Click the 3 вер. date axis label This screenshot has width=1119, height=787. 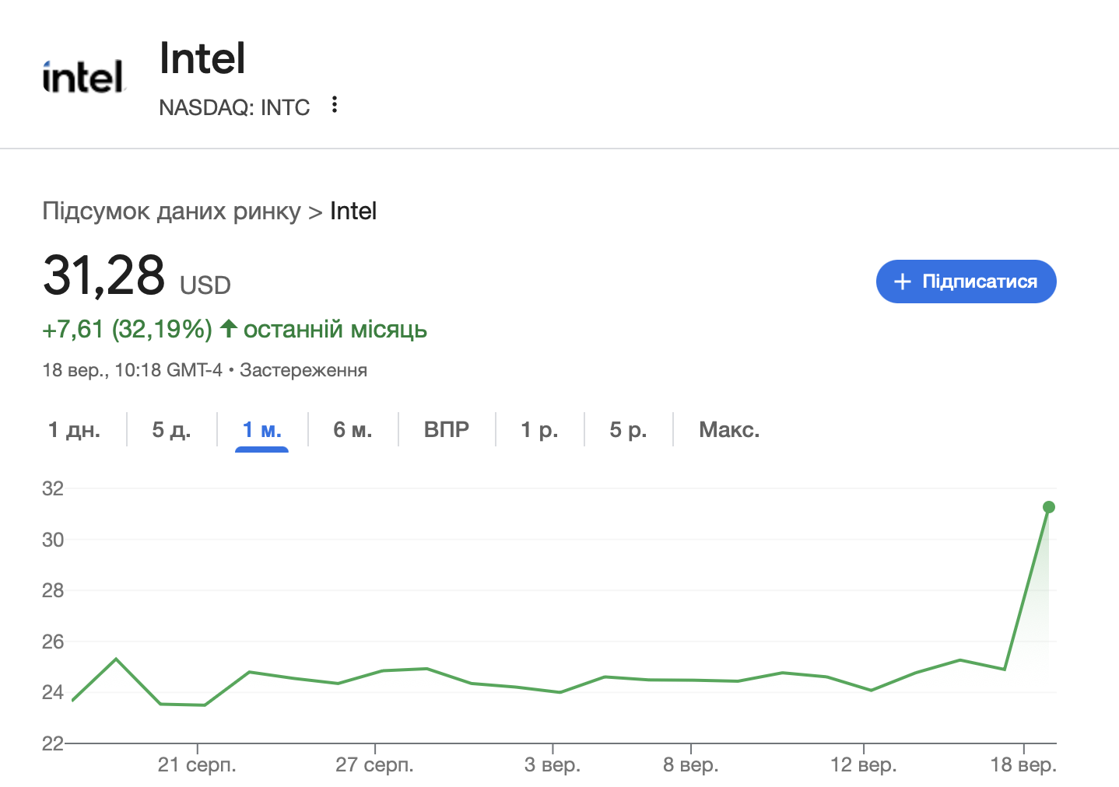click(x=552, y=765)
